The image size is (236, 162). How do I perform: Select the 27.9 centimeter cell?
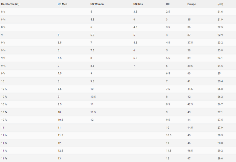220,128
